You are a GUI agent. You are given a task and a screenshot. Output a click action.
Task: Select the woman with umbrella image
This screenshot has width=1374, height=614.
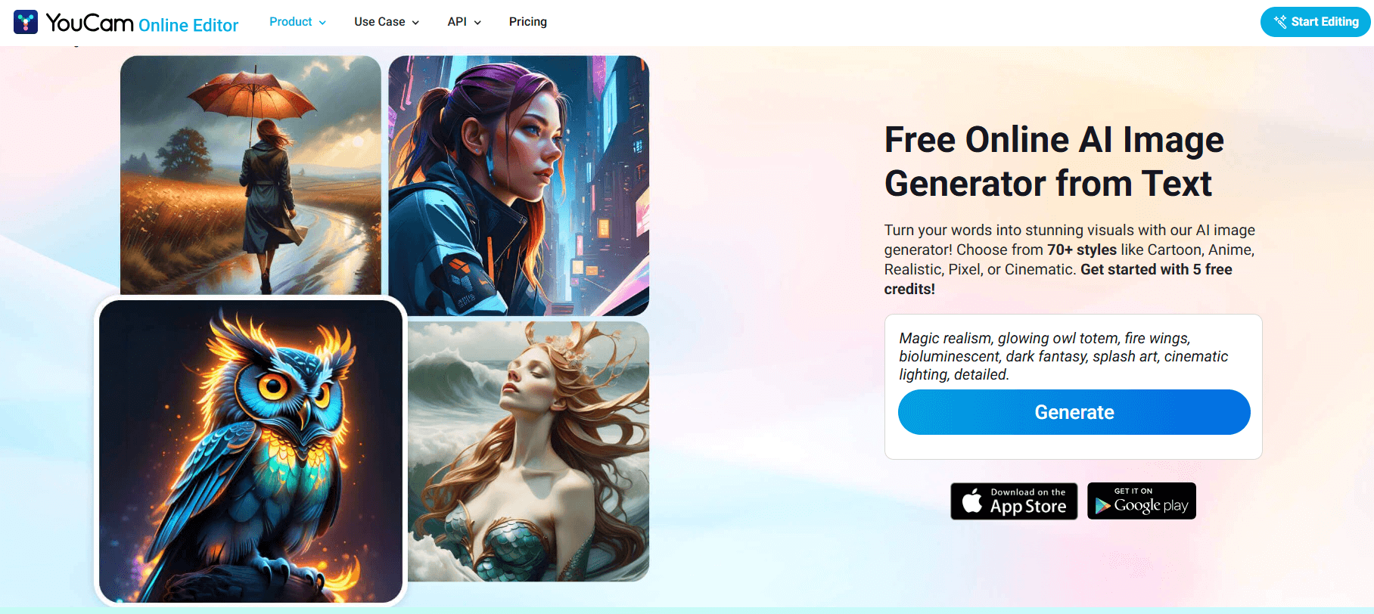[x=250, y=175]
